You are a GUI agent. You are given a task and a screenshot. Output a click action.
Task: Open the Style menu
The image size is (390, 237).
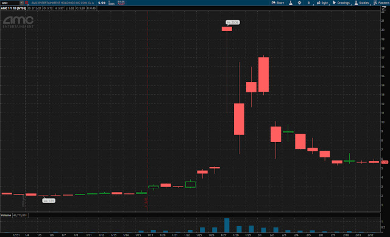[322, 2]
